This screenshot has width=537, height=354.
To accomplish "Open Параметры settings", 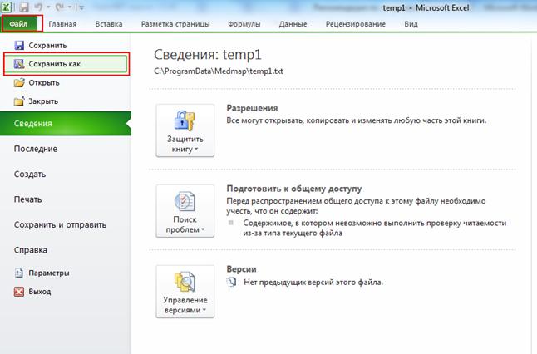I will point(48,273).
